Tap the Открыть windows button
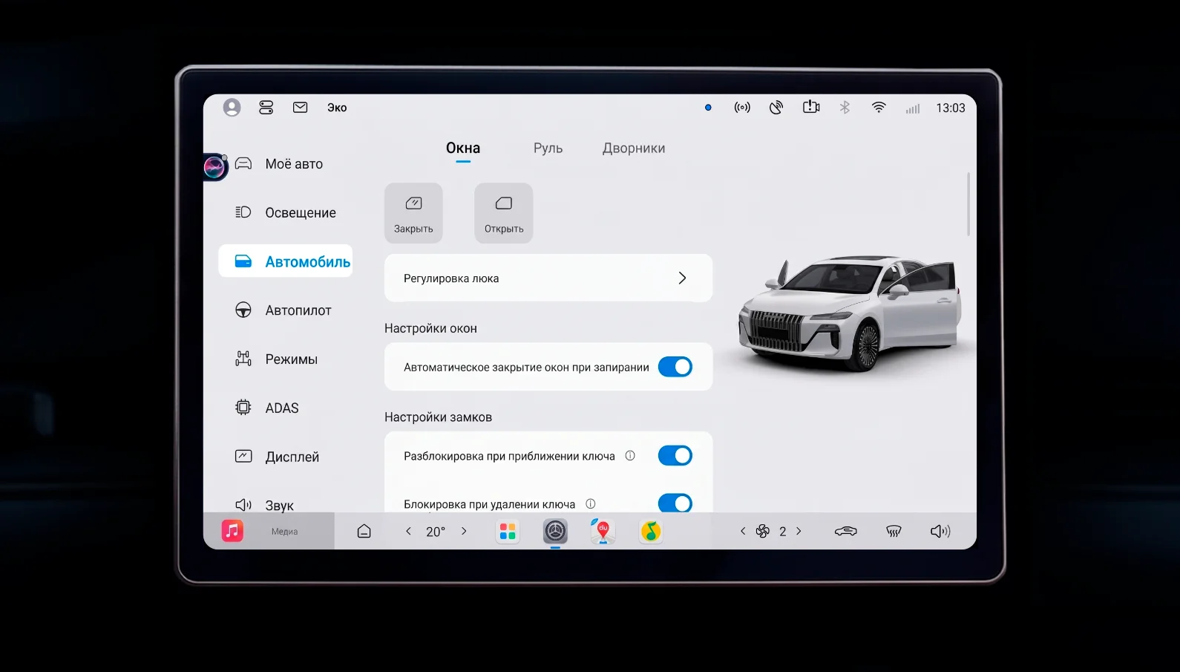This screenshot has width=1180, height=672. coord(504,213)
